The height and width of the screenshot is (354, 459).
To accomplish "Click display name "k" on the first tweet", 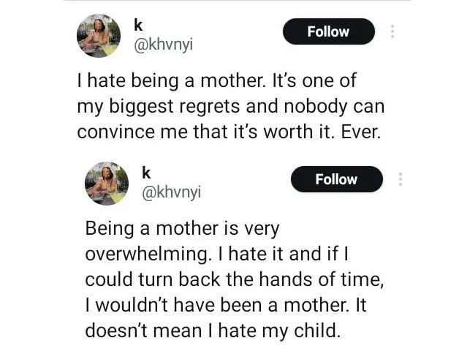I will pos(139,25).
